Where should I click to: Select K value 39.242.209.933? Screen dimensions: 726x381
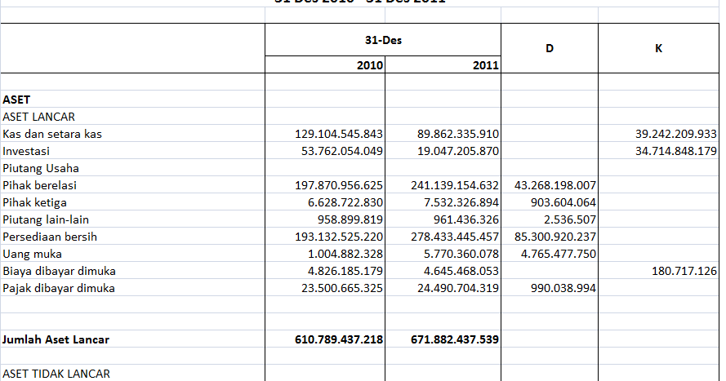pyautogui.click(x=676, y=134)
